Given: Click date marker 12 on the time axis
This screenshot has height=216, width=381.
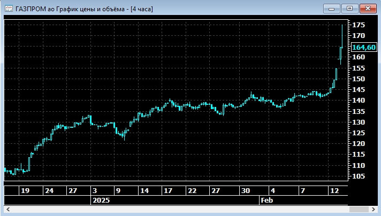Looking at the screenshot, I should (335, 190).
